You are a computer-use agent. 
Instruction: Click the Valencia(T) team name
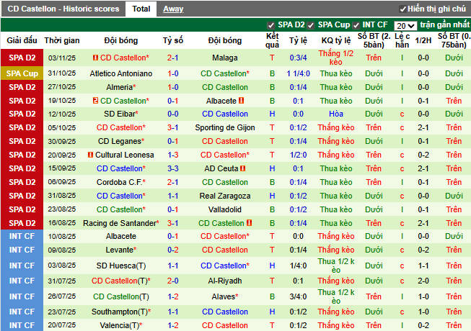click(119, 326)
